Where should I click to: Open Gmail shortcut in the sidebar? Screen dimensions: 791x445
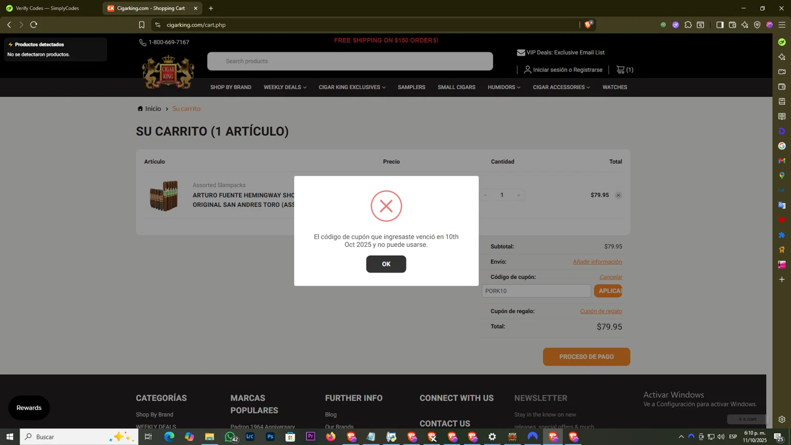(x=782, y=161)
